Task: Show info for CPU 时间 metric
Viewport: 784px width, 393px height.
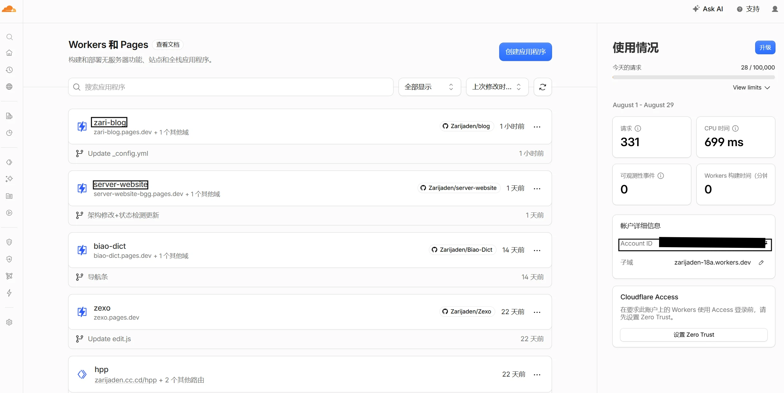Action: pos(735,128)
